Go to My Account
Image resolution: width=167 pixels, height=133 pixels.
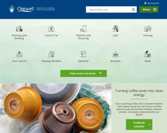152,3
